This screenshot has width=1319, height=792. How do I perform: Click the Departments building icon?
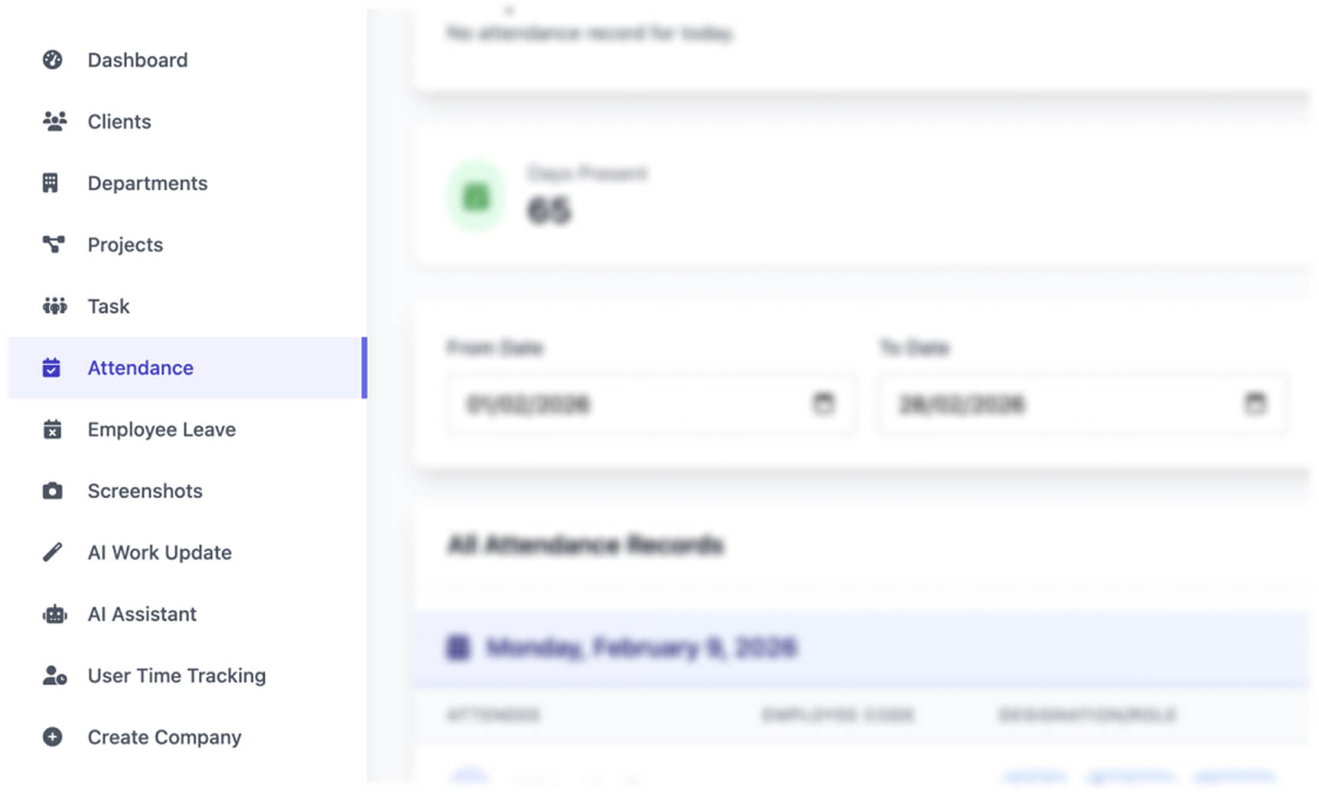click(x=50, y=183)
